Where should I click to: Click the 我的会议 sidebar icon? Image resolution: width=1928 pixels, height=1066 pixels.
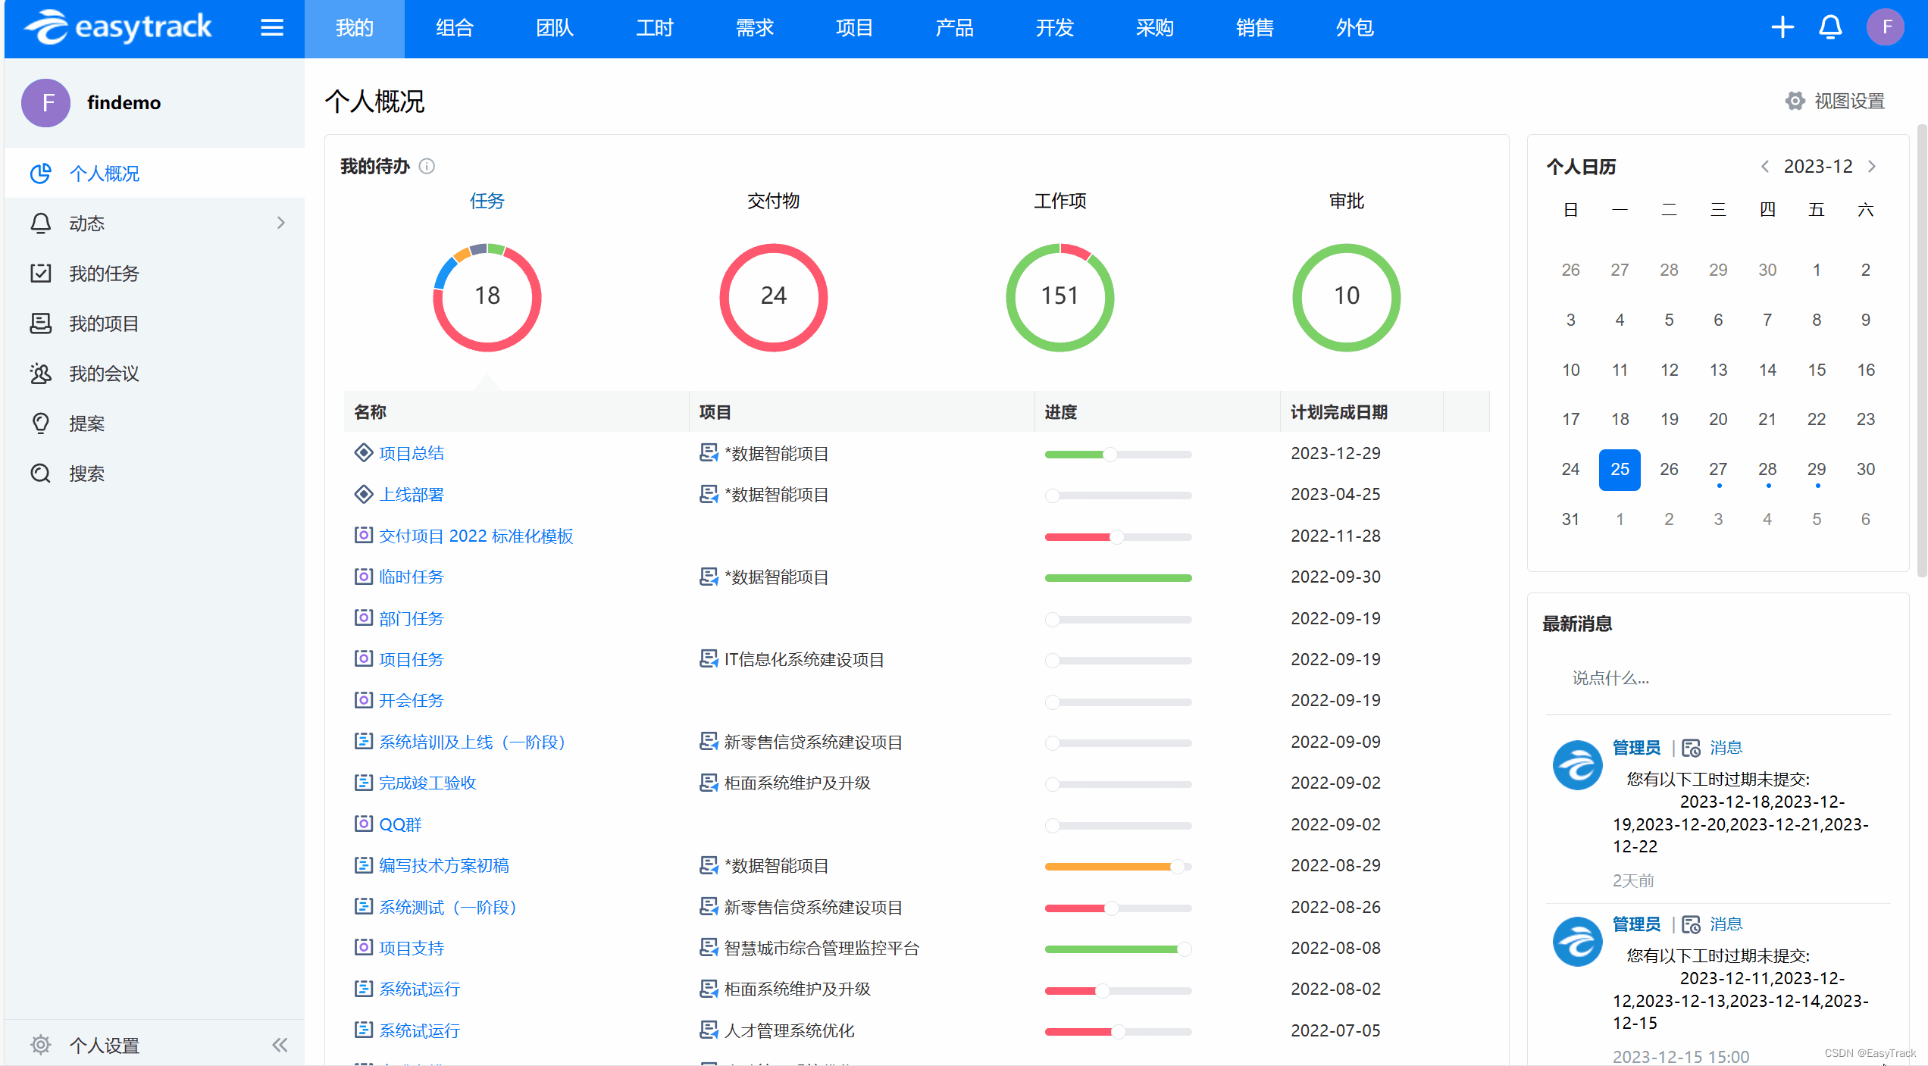pyautogui.click(x=41, y=374)
